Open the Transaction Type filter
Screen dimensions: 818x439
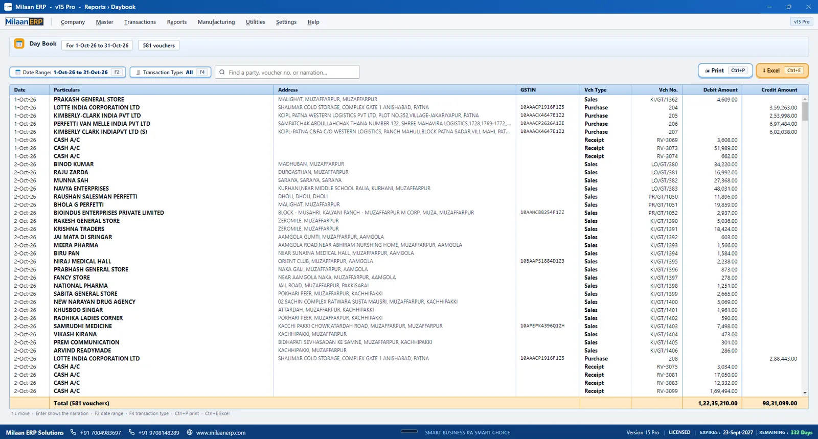click(170, 73)
